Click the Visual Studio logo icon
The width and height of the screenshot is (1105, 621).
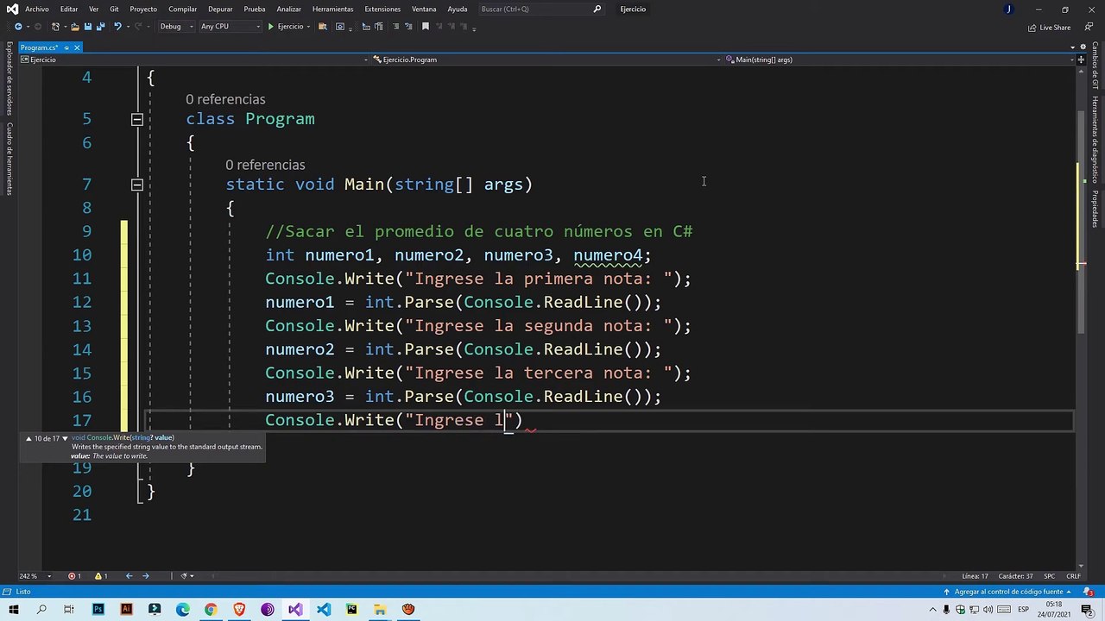click(12, 9)
